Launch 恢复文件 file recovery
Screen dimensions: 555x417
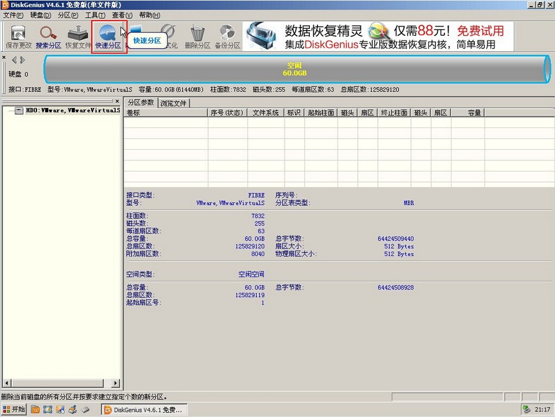pyautogui.click(x=77, y=36)
